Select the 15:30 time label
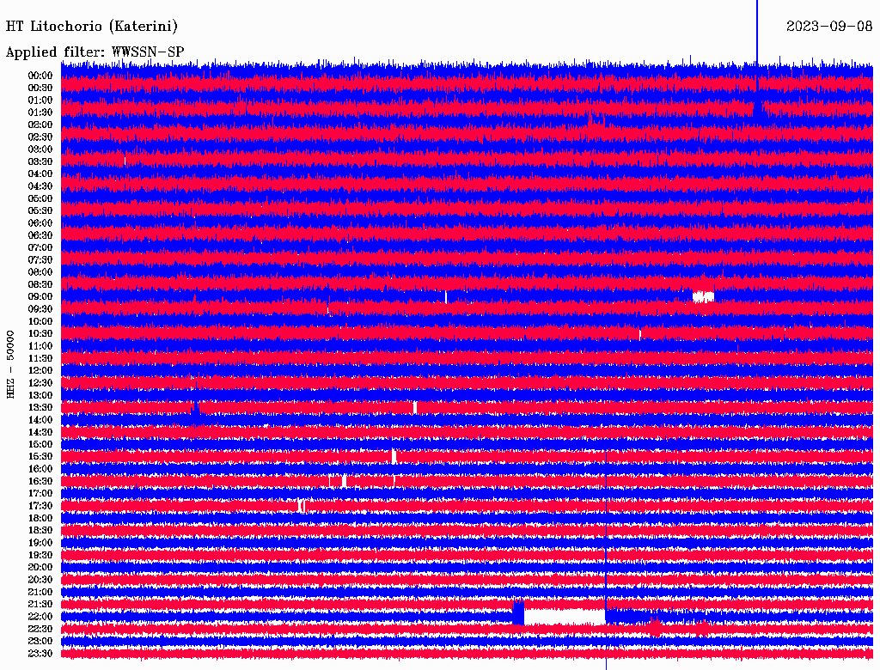 coord(40,457)
